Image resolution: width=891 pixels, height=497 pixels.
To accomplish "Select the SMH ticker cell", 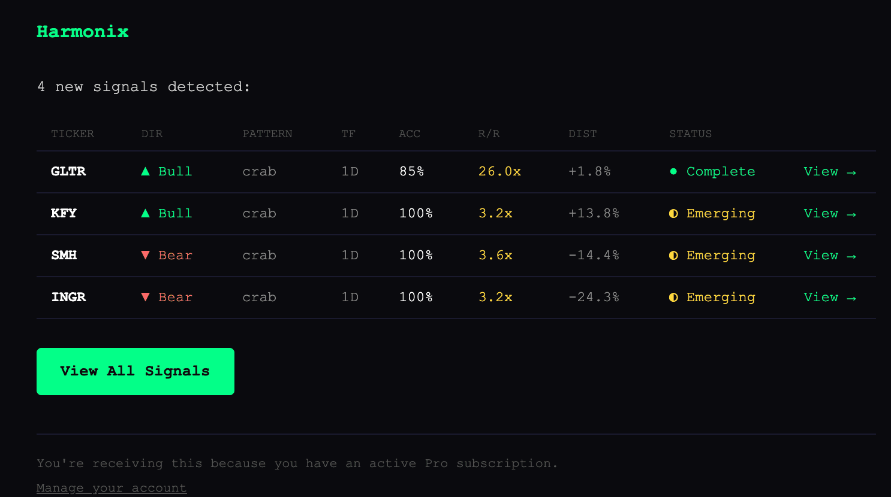I will pyautogui.click(x=64, y=255).
